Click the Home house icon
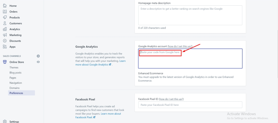This screenshot has height=123, width=278. 5,6
